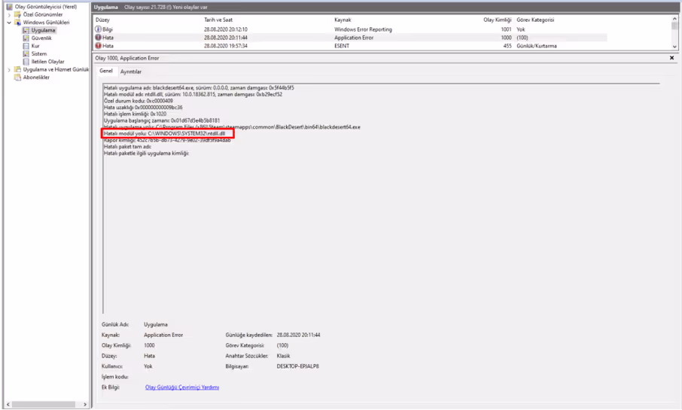The height and width of the screenshot is (410, 682).
Task: Click the 'Olay 1000, Application Error' pane title
Action: click(127, 58)
